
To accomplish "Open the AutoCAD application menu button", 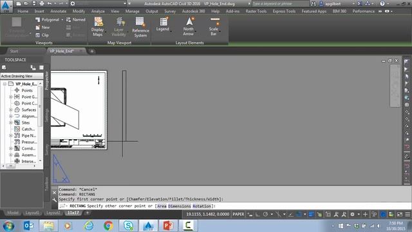I will pos(6,6).
